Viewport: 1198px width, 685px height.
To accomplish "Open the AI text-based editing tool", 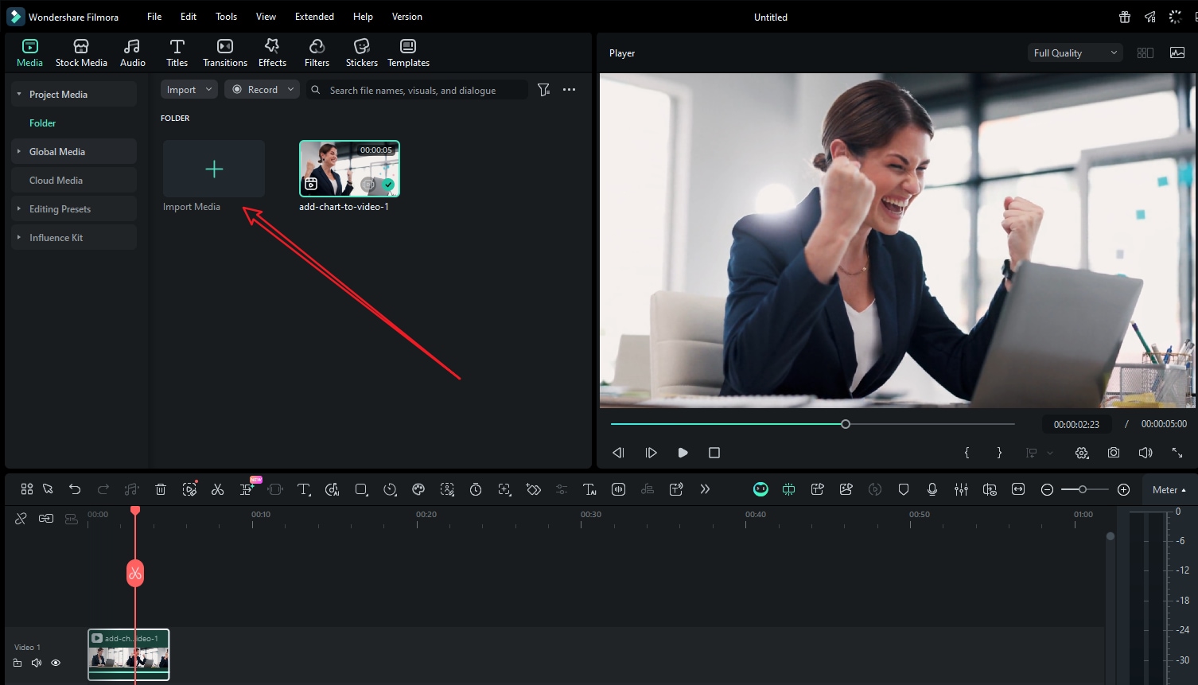I will 589,489.
